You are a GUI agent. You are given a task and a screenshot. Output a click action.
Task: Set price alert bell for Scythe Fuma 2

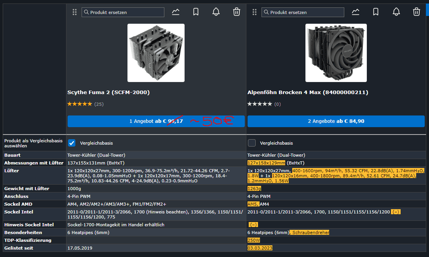pos(216,12)
